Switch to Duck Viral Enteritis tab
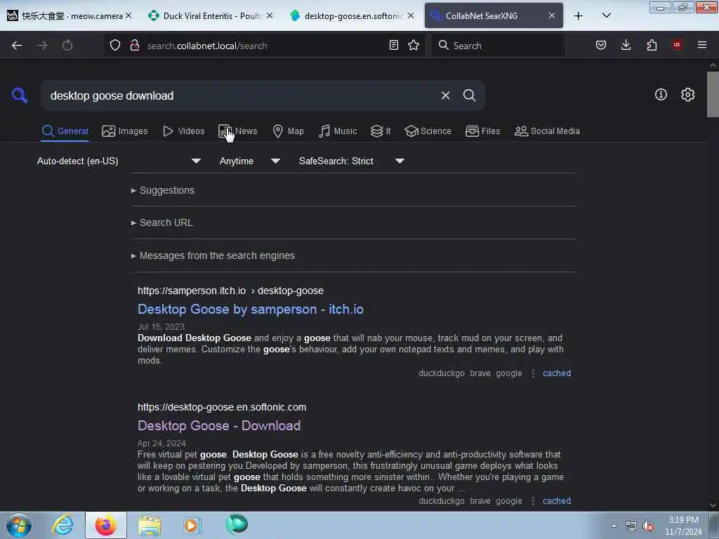The image size is (719, 539). pos(211,15)
